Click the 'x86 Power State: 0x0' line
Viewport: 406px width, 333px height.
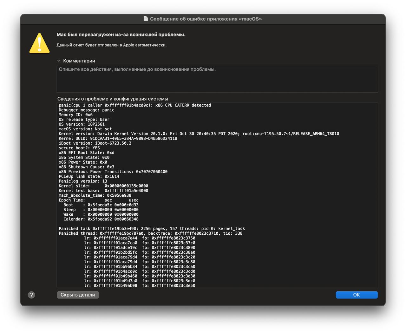[x=83, y=162]
